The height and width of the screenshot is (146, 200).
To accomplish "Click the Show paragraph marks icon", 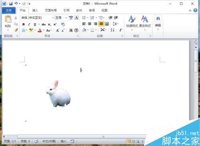I will coord(121,30).
